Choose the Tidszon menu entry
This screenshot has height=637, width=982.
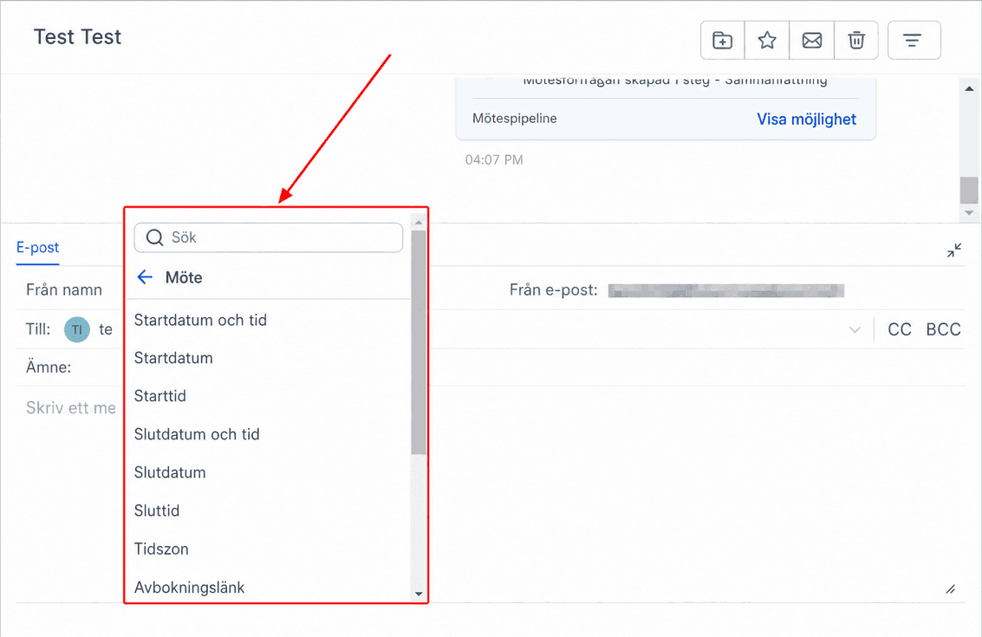[161, 549]
